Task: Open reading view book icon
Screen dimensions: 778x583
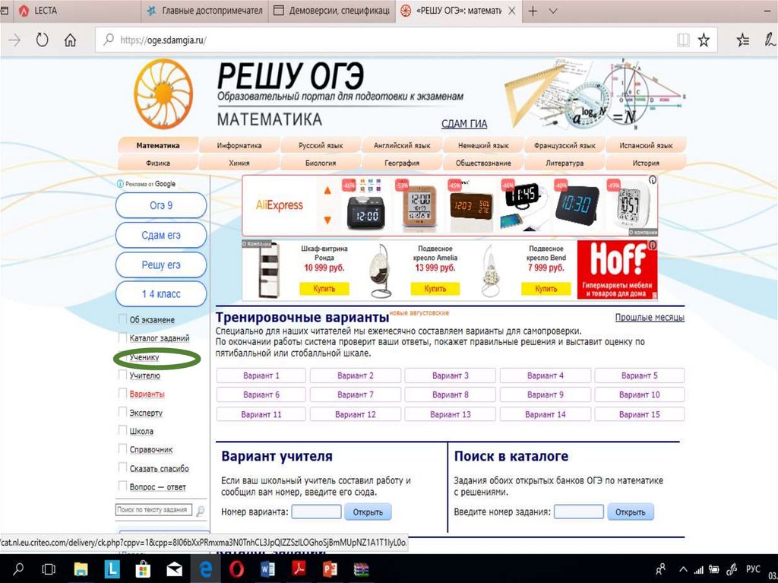Action: pos(683,40)
